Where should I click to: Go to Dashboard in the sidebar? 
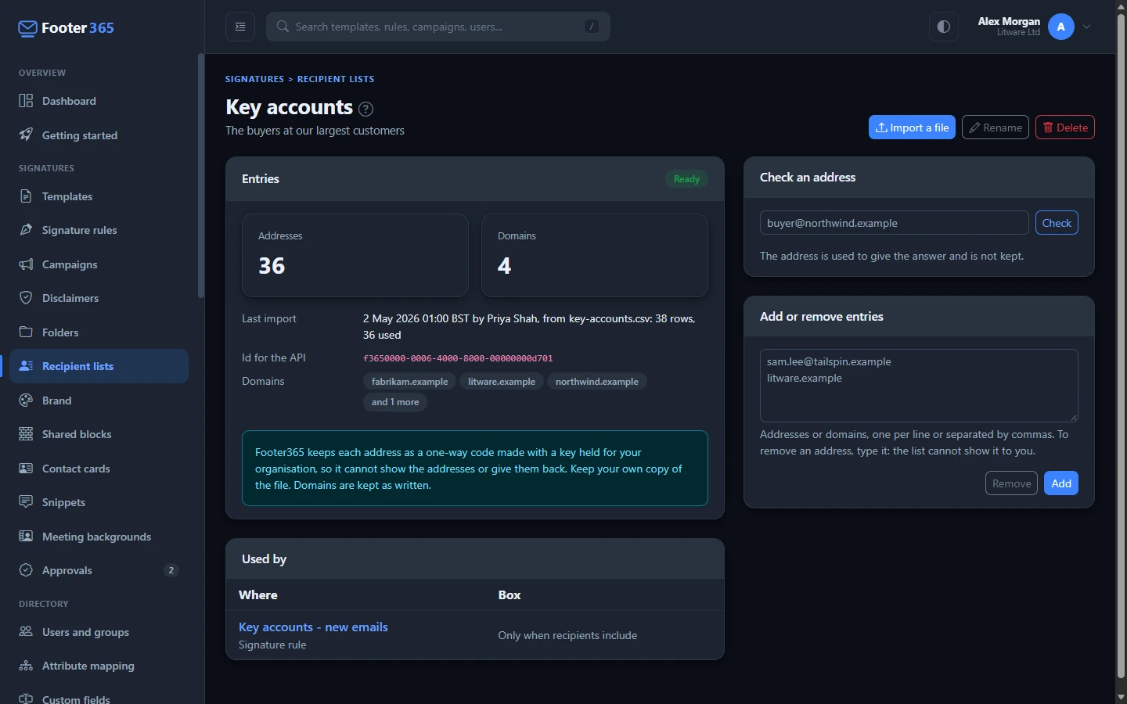pyautogui.click(x=99, y=101)
